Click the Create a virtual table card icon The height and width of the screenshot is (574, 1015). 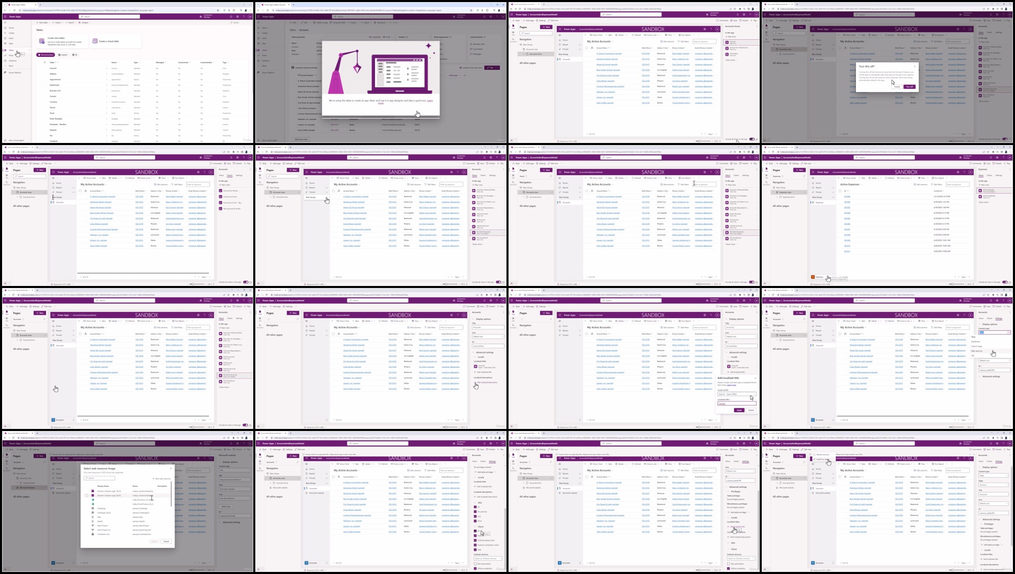coord(95,41)
